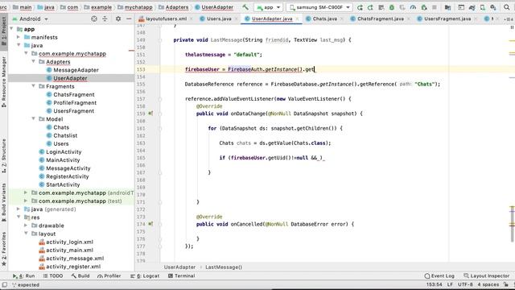This screenshot has height=290, width=515.
Task: Hide the Project panel with minus icon
Action: [x=129, y=19]
